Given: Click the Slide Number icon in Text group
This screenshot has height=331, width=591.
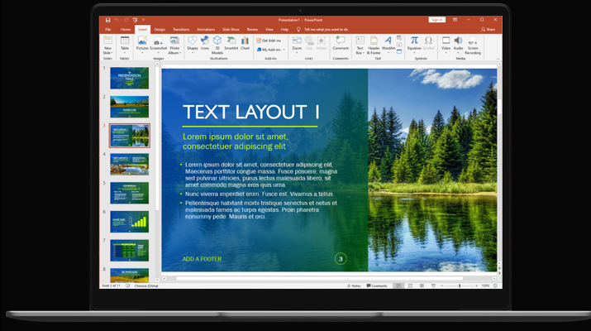Looking at the screenshot, I should [x=399, y=45].
